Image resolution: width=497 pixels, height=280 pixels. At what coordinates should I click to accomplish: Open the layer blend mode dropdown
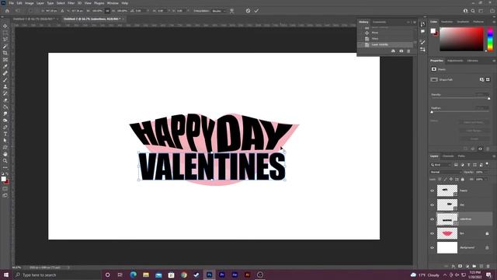446,172
